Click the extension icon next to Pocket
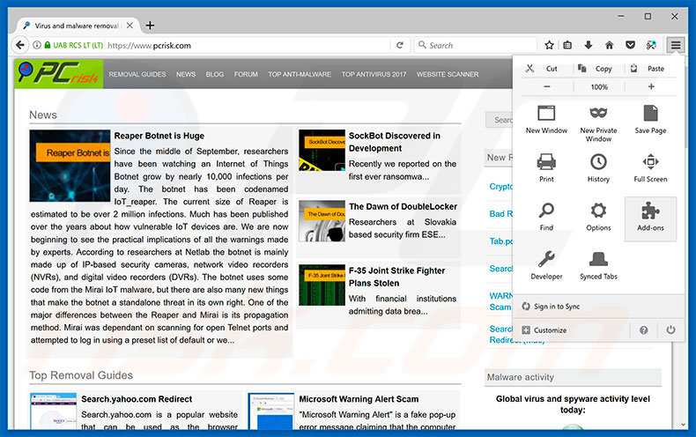Image resolution: width=696 pixels, height=437 pixels. 651,45
